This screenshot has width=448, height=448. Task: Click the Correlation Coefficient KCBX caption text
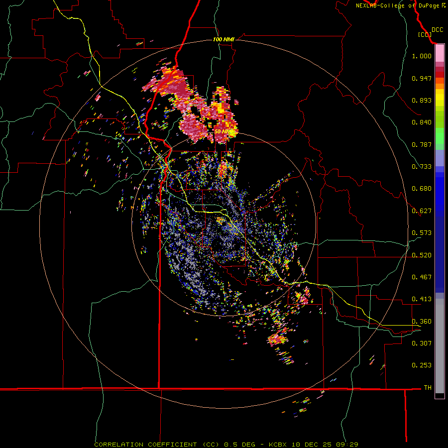click(226, 445)
